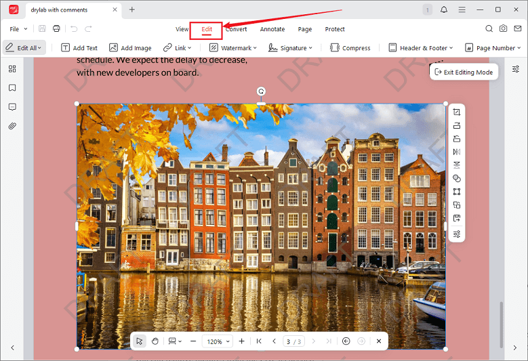Image resolution: width=528 pixels, height=361 pixels.
Task: Click the Add Image button
Action: pyautogui.click(x=130, y=48)
